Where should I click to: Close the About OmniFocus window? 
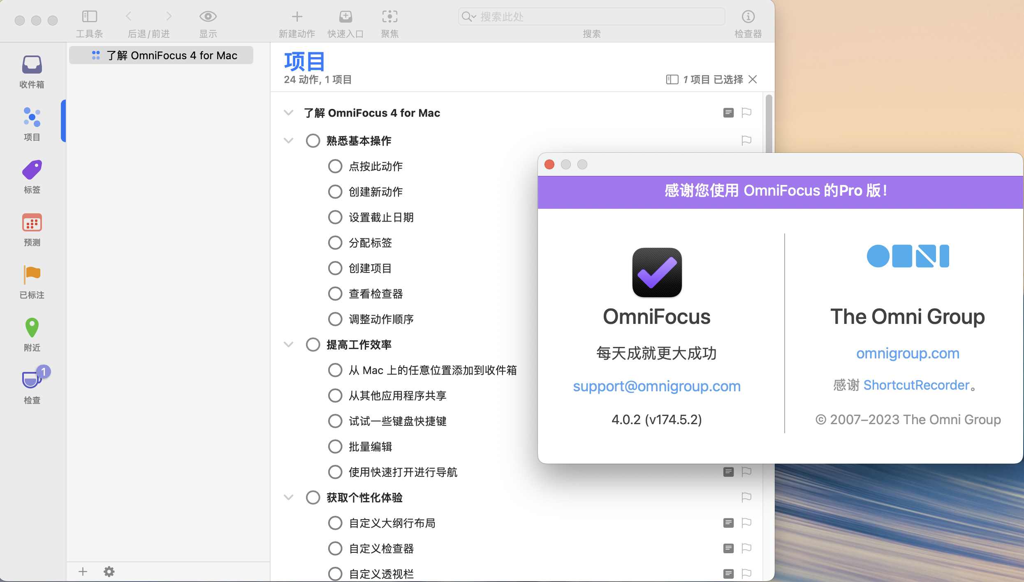pos(549,164)
